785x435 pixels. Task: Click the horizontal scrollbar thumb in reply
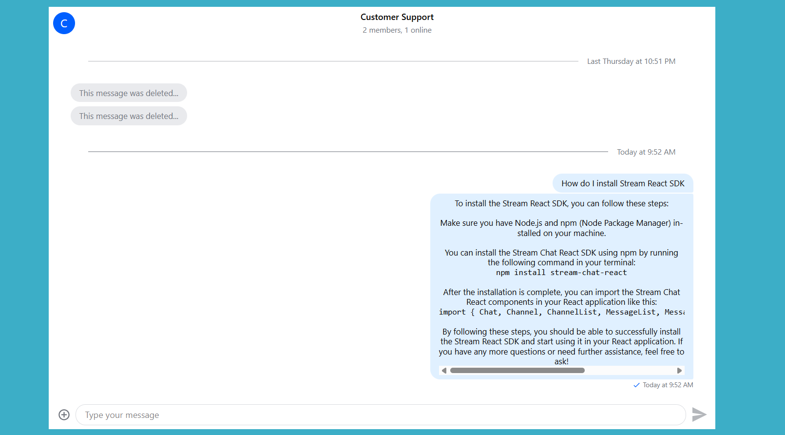click(517, 371)
